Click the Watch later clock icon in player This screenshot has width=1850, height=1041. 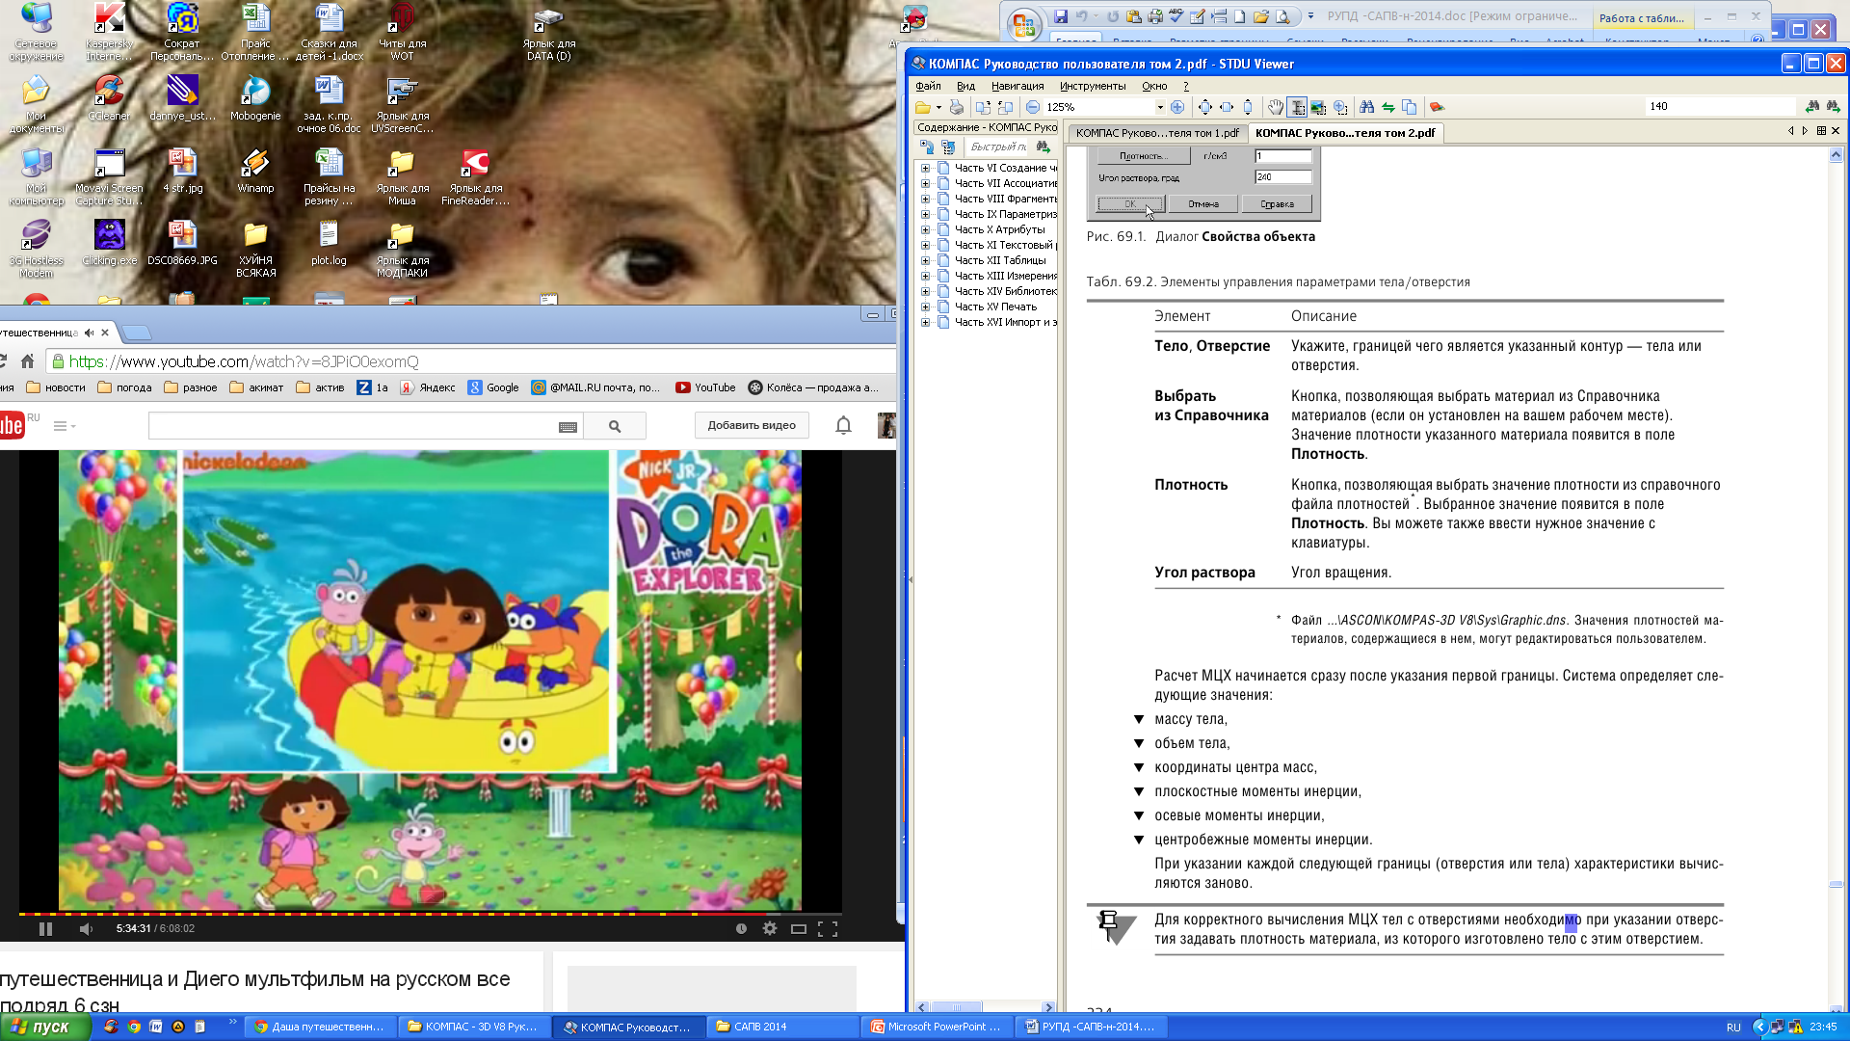(x=741, y=928)
